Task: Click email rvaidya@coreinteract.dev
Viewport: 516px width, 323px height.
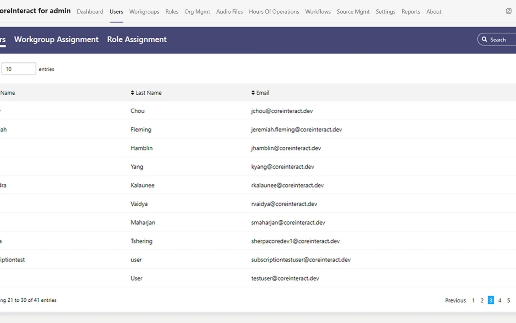Action: pyautogui.click(x=284, y=204)
